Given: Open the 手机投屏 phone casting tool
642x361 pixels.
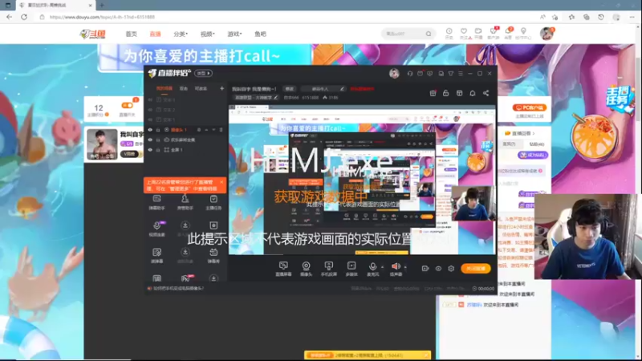Looking at the screenshot, I should pos(328,269).
